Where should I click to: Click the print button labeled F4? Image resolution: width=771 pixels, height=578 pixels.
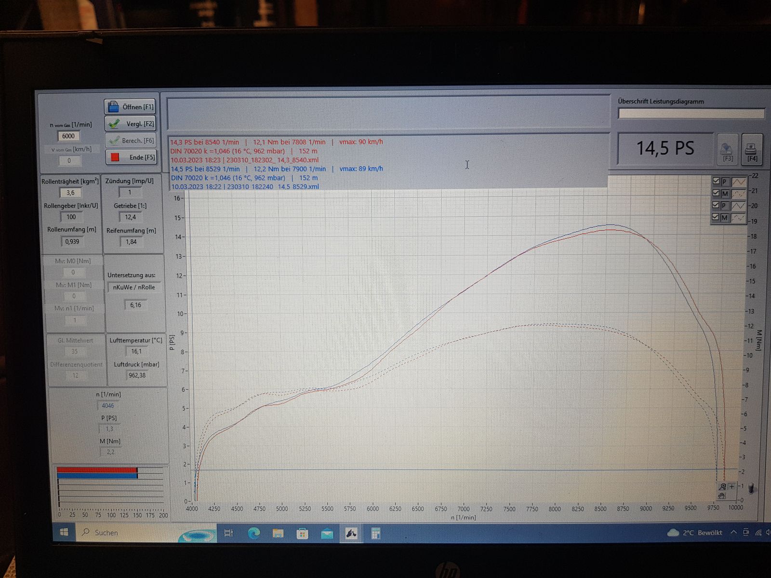(752, 149)
